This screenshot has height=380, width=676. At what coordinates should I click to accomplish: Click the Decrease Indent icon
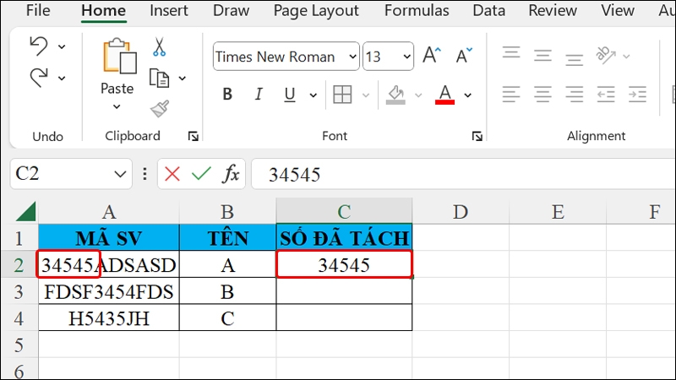pos(606,95)
